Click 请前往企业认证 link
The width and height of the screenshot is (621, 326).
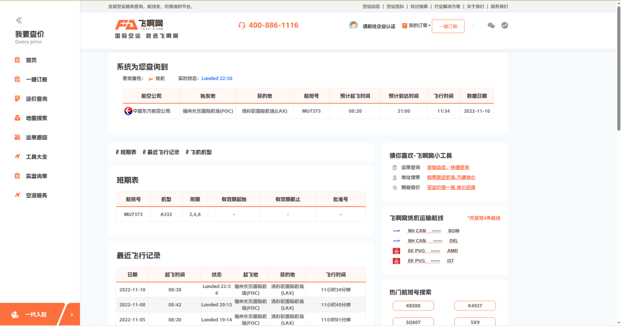click(379, 26)
